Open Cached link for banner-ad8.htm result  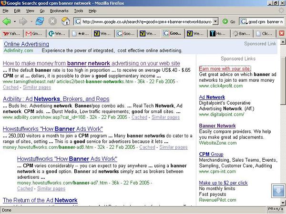[x=147, y=147]
